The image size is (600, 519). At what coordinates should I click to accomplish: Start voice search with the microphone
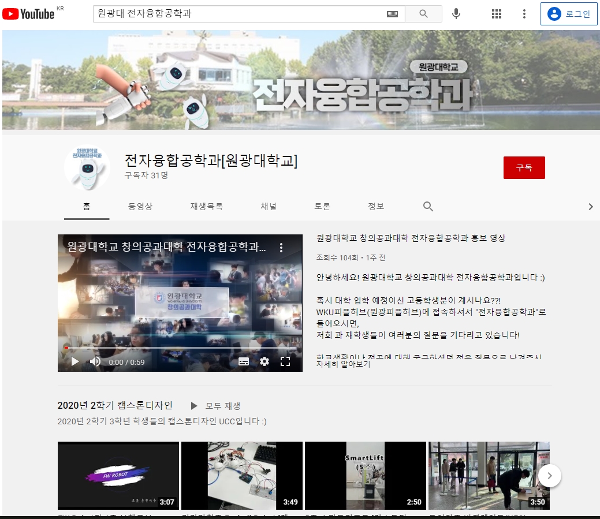(456, 14)
